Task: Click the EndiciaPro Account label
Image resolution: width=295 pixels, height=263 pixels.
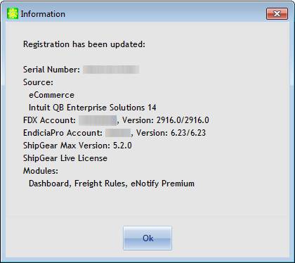Action: (x=63, y=133)
